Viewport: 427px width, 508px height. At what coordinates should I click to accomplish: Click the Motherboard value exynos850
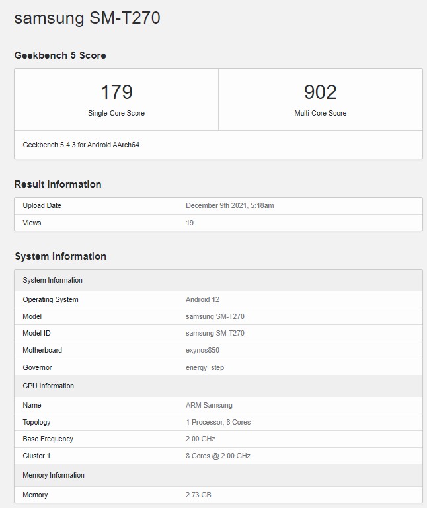[x=202, y=350]
